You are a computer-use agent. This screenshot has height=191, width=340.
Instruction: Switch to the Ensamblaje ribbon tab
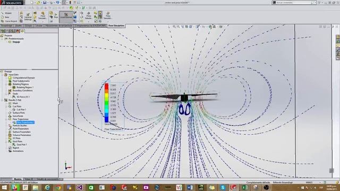coord(7,25)
